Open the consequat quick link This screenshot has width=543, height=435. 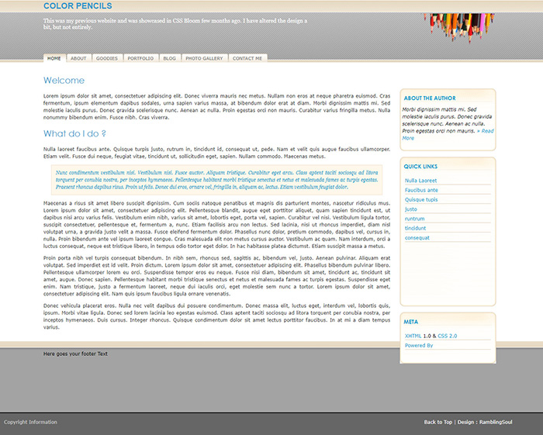click(x=417, y=238)
